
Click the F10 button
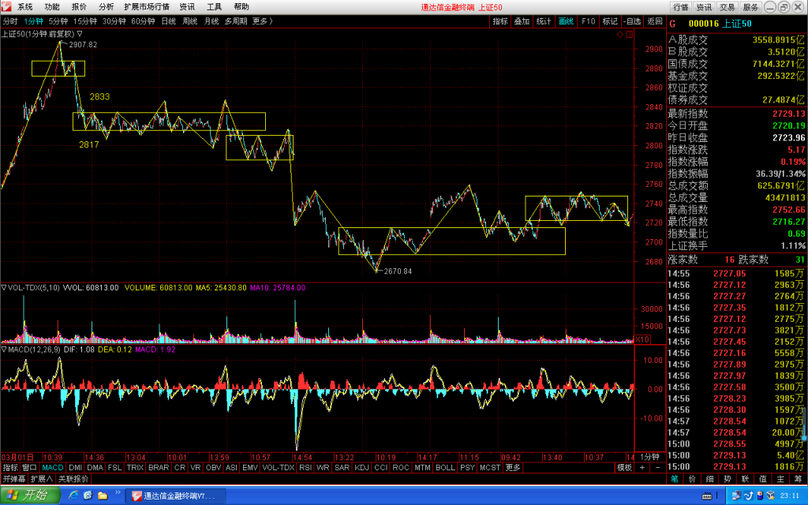tap(588, 21)
